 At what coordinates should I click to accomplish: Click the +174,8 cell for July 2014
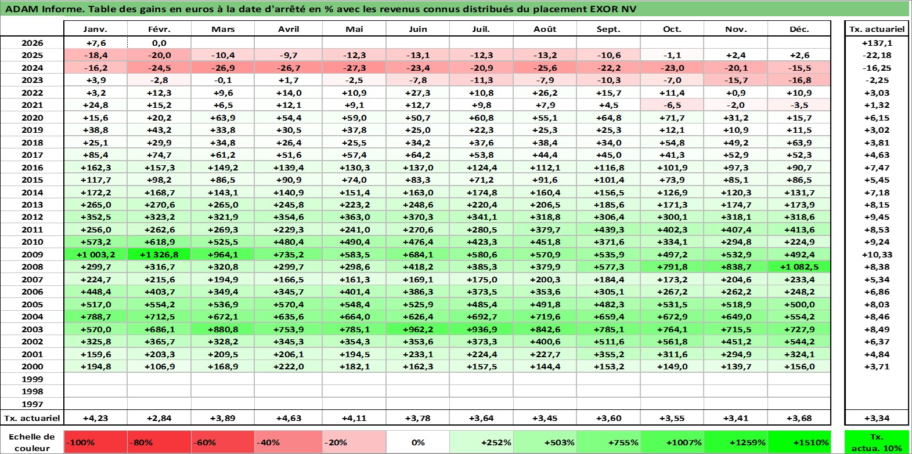(x=481, y=193)
